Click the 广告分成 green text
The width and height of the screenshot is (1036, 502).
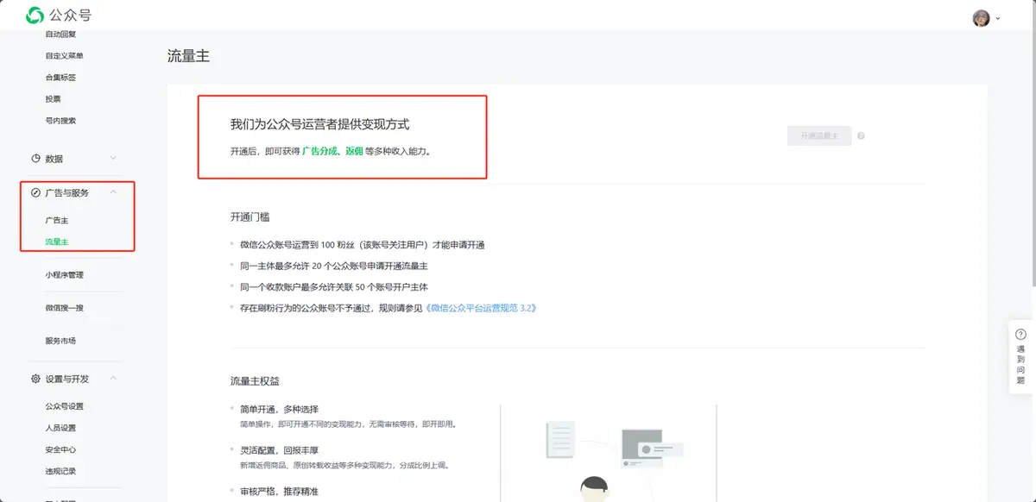[x=319, y=151]
